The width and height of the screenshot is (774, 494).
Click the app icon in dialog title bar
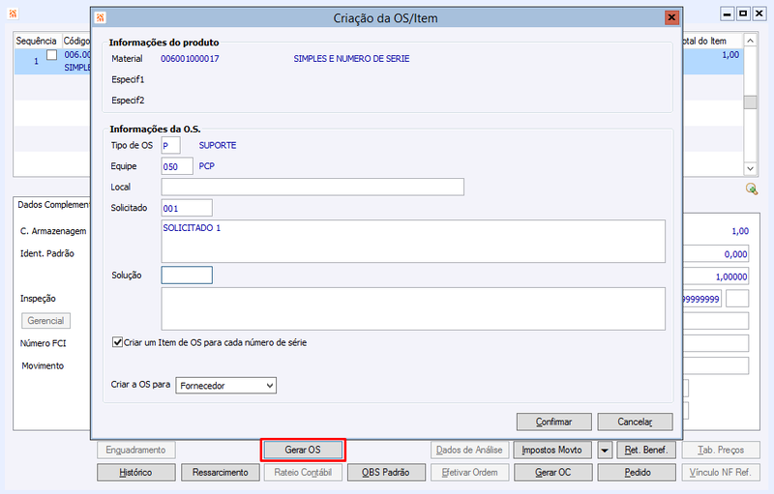(x=101, y=18)
